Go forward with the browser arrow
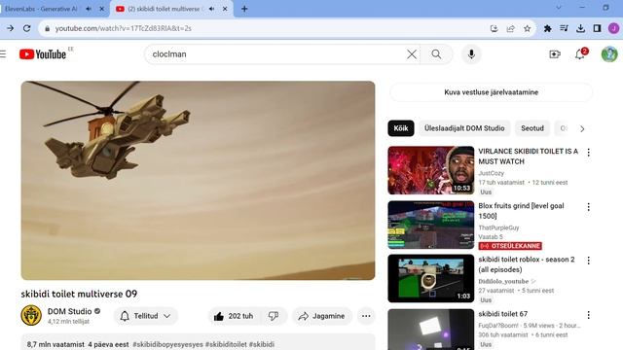The image size is (623, 350). tap(10, 28)
